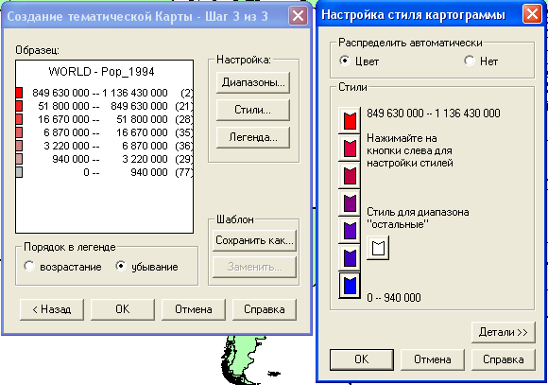
Task: Click Отмена in thematic map wizard
Action: (x=194, y=309)
